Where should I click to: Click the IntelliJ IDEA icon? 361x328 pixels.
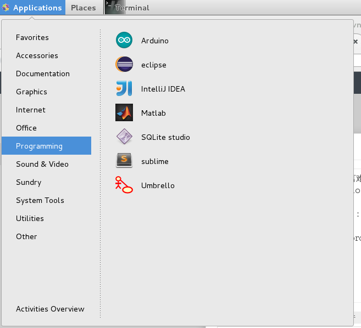pyautogui.click(x=124, y=88)
